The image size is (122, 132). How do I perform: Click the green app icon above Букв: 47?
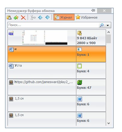pyautogui.click(x=80, y=82)
